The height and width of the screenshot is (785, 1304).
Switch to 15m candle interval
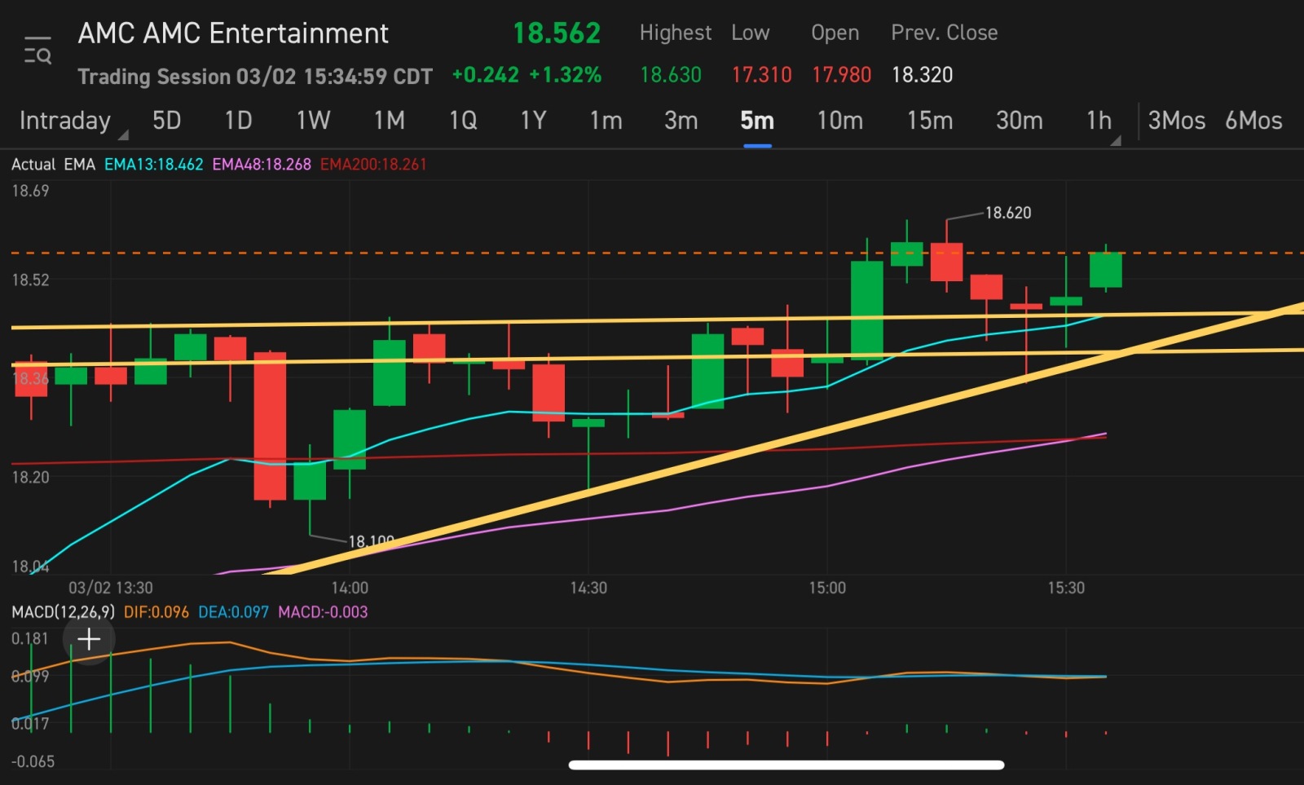coord(930,121)
